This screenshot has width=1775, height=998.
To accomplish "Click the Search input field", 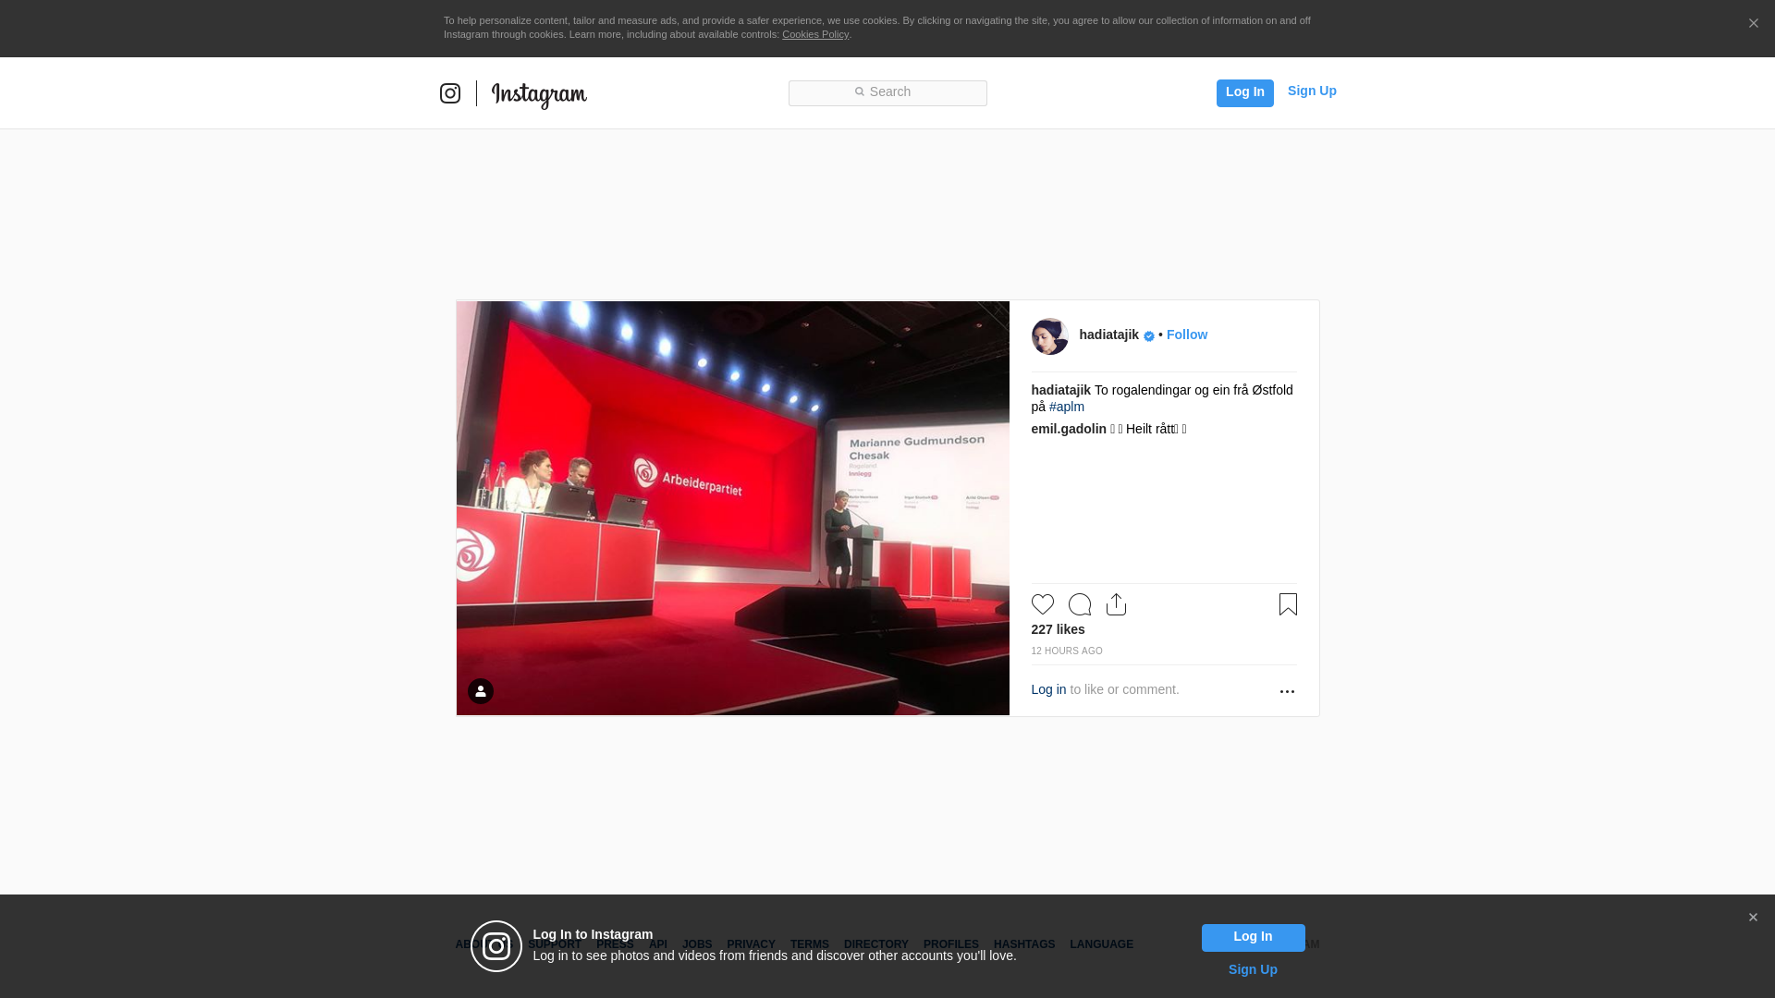I will 887,92.
